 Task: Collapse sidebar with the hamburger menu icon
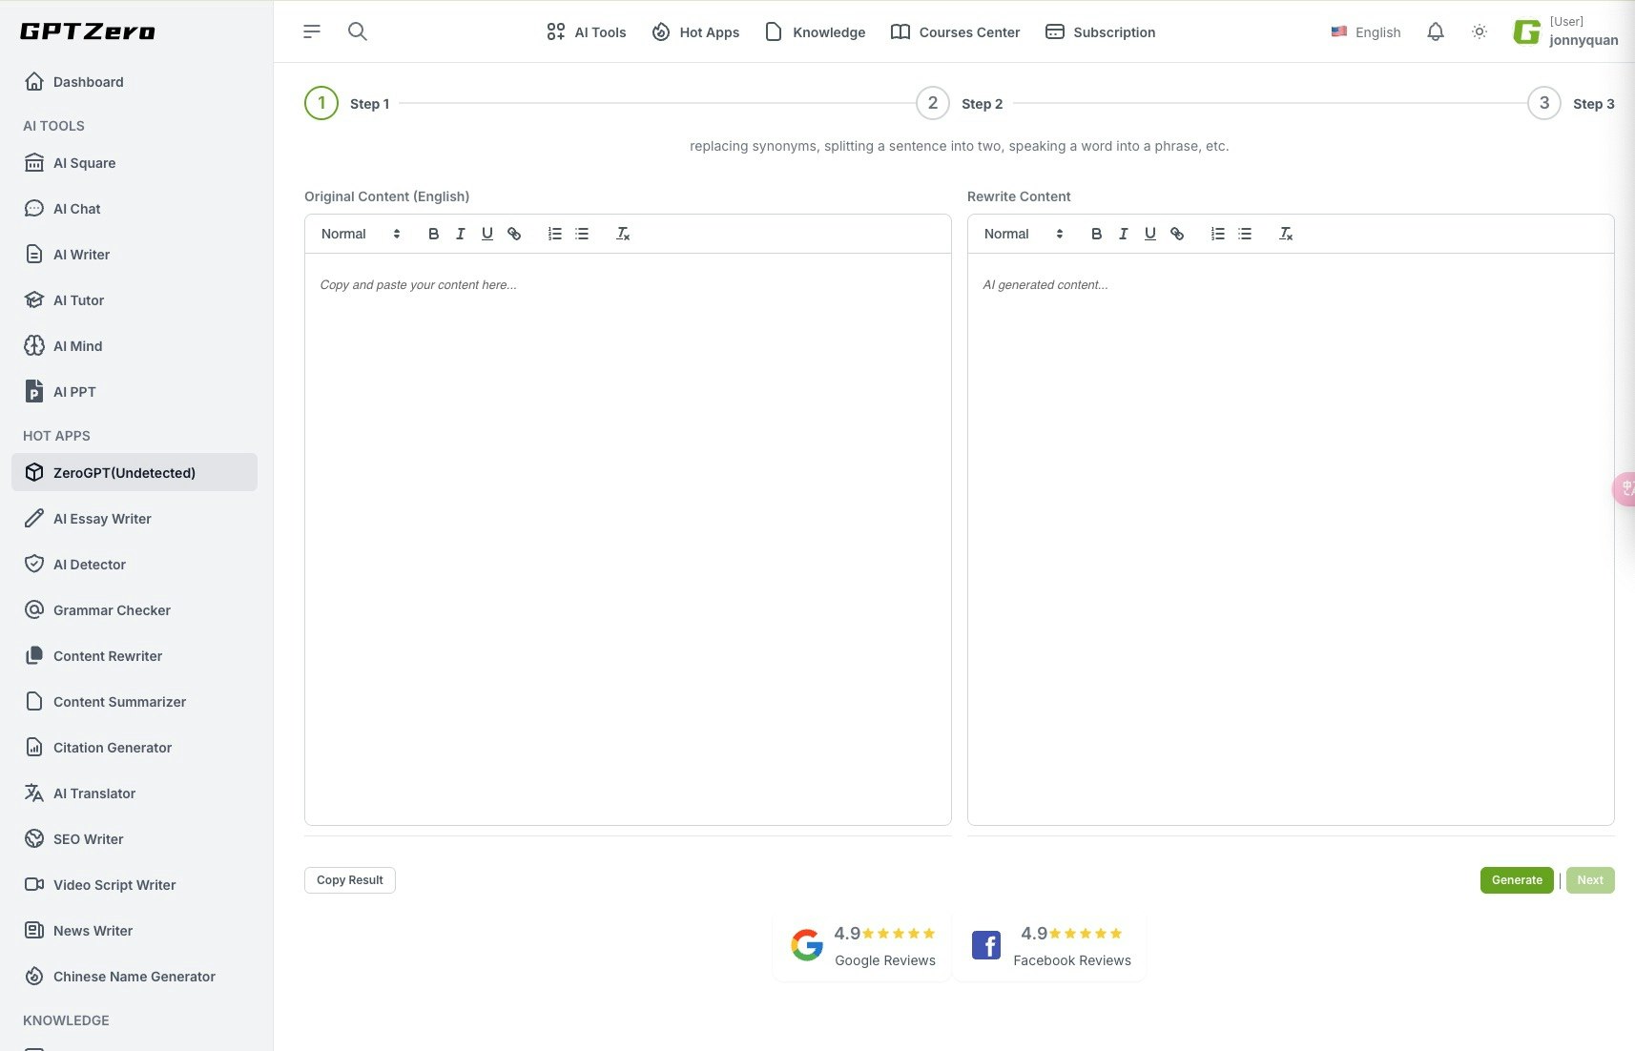312,31
